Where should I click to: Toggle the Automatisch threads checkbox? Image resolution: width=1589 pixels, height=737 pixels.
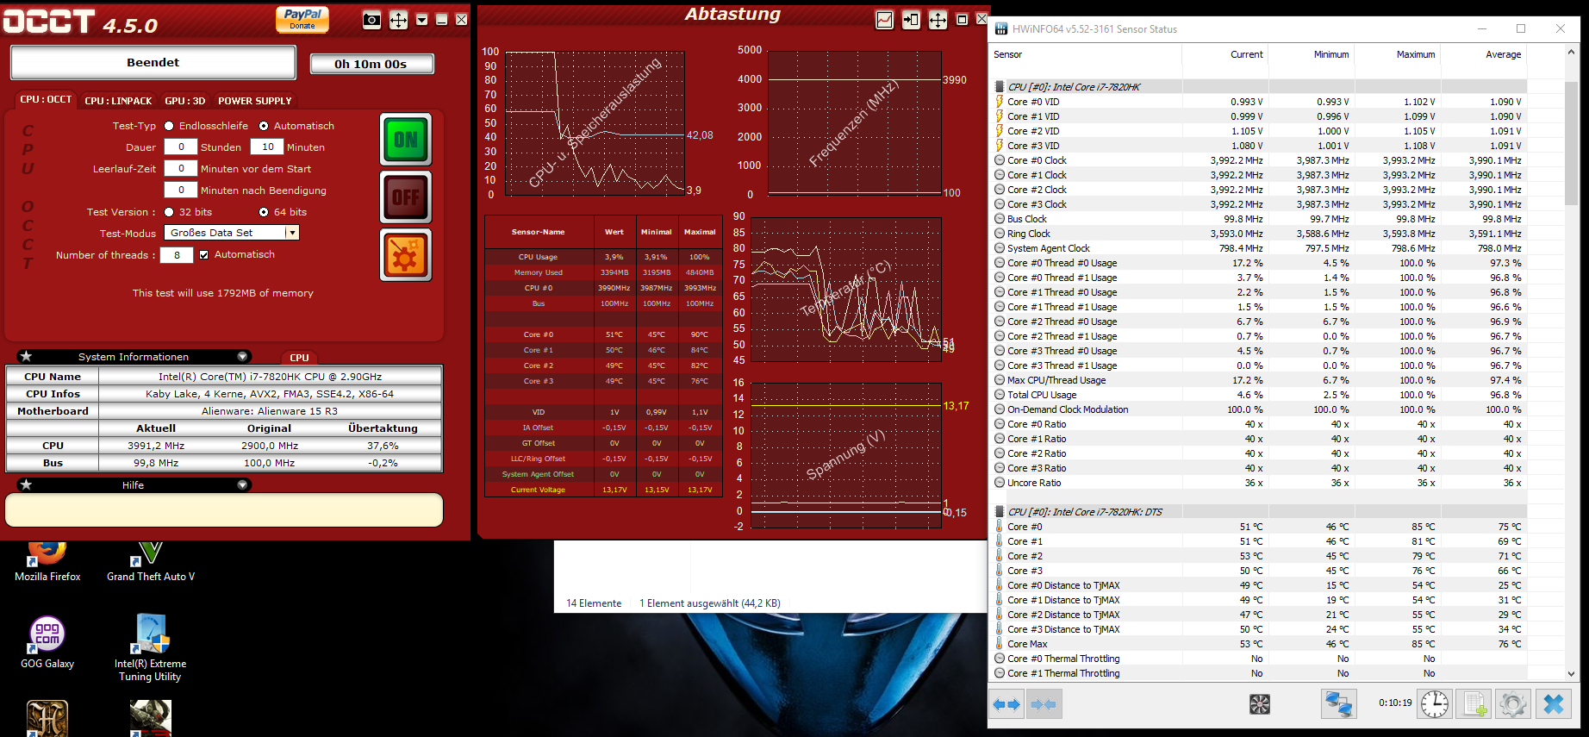204,255
